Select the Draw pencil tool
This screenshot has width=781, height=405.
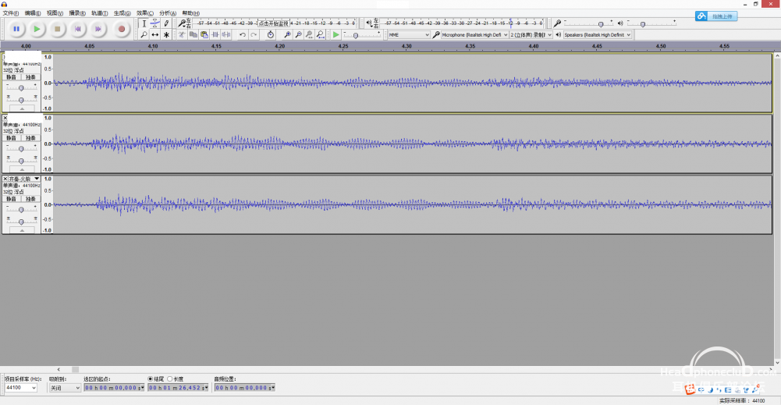(x=166, y=23)
